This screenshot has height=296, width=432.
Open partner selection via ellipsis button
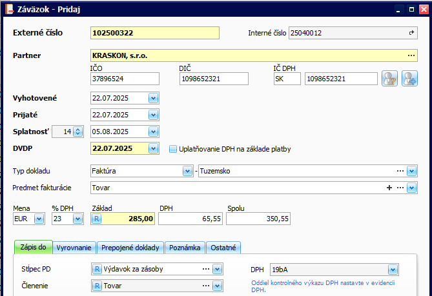411,56
